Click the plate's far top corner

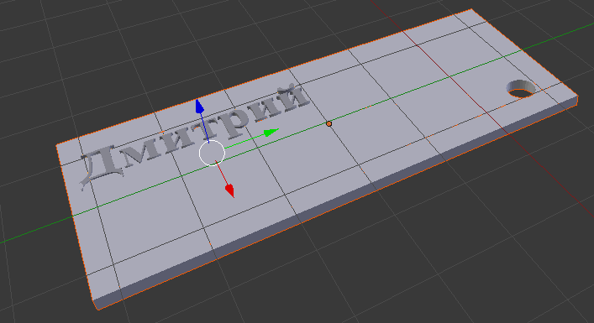[470, 10]
